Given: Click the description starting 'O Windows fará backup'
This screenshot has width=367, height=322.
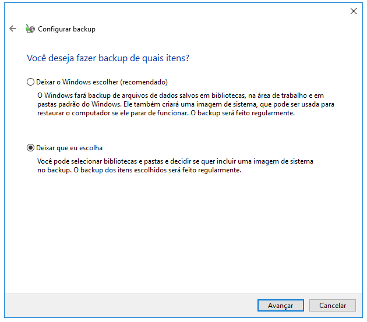Looking at the screenshot, I should (x=186, y=104).
